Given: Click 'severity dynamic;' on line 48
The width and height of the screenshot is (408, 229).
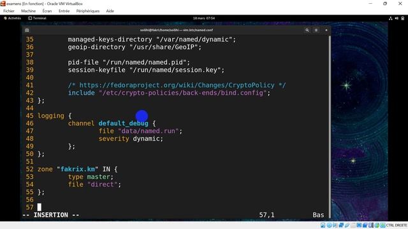Looking at the screenshot, I should [131, 139].
